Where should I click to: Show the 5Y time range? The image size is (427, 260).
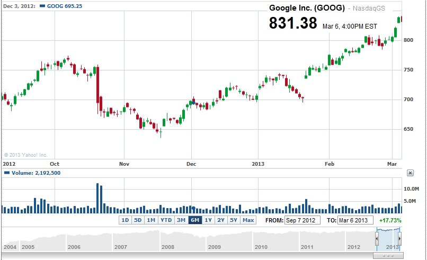(234, 220)
